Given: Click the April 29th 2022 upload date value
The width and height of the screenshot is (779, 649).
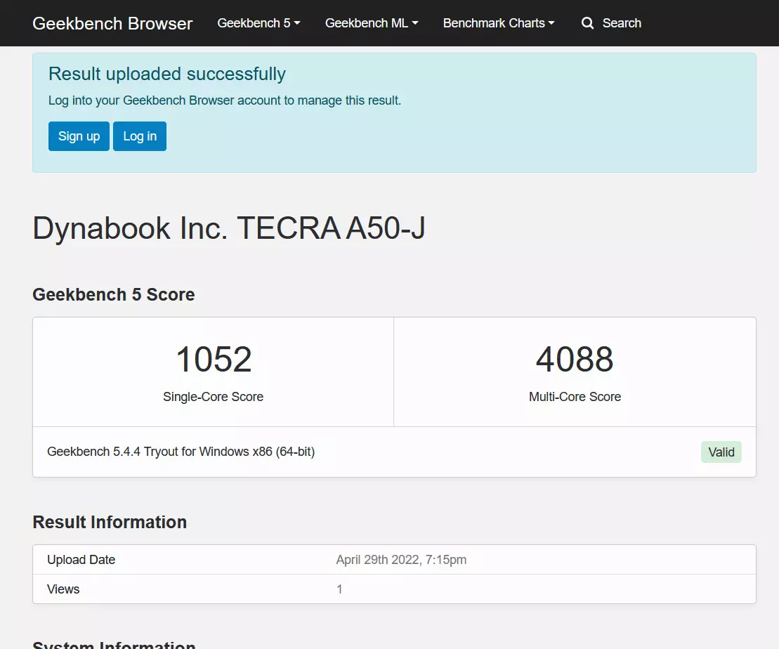Looking at the screenshot, I should coord(401,560).
